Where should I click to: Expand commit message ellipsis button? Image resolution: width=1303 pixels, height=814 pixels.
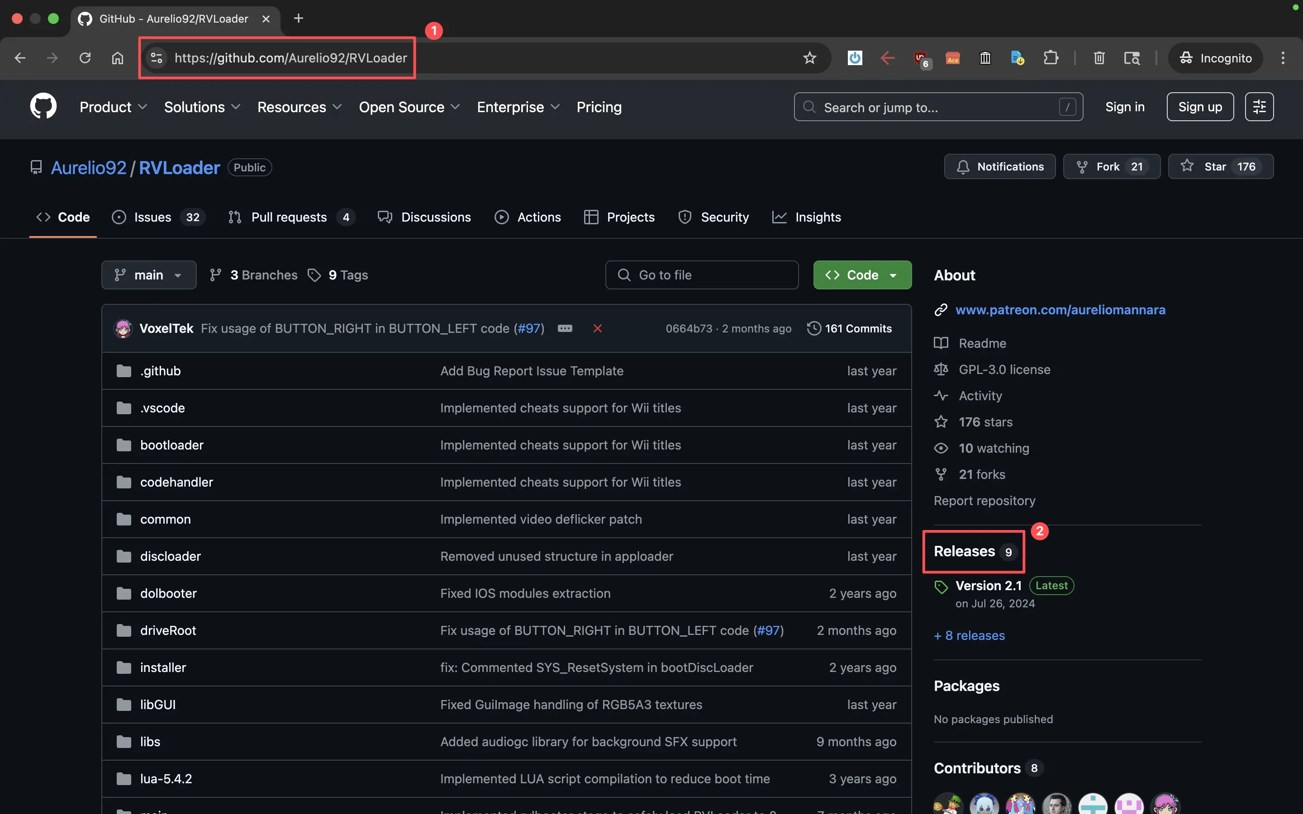click(565, 328)
